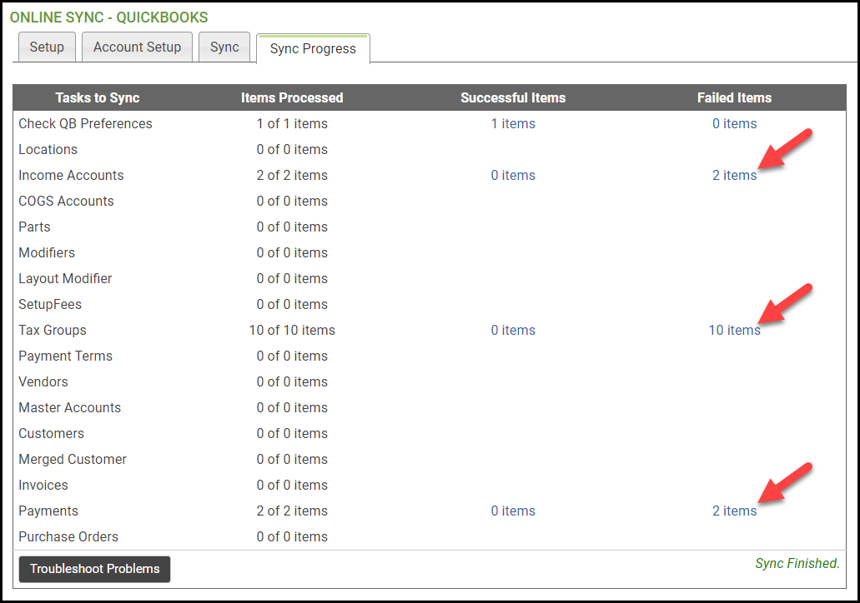Select the Modifiers task label
Image resolution: width=860 pixels, height=603 pixels.
pos(47,252)
